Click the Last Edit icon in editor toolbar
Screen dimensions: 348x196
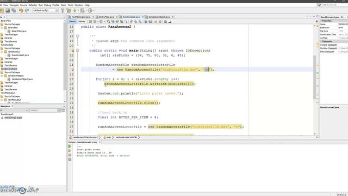pos(90,22)
